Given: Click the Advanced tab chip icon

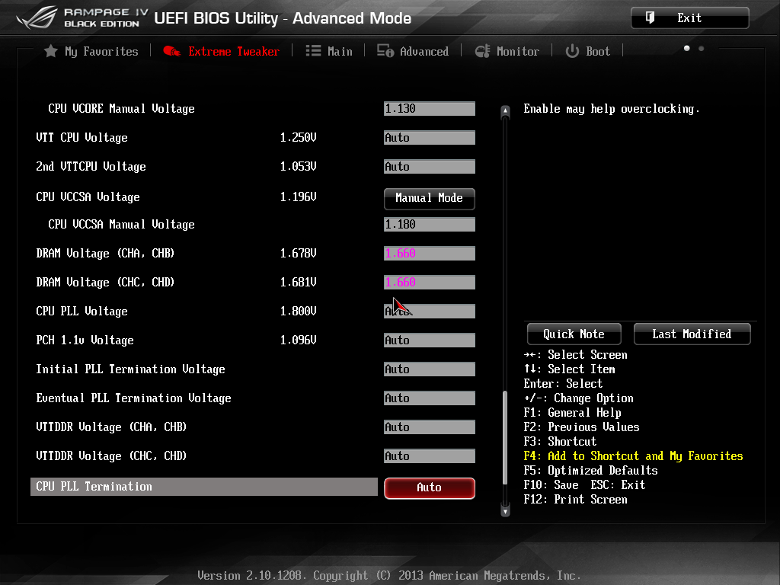Looking at the screenshot, I should [x=385, y=51].
